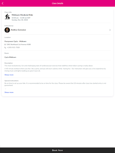115x153 pixels.
Task: Tap the special instructions text about bike setup
Action: coord(55,84)
